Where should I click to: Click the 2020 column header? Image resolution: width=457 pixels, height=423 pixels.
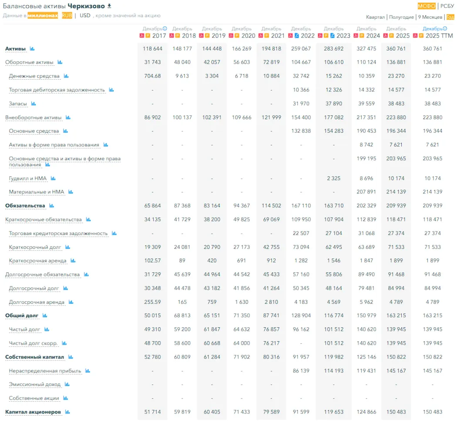point(248,36)
